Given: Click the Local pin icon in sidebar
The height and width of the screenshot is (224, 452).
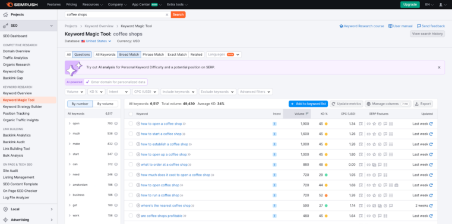Looking at the screenshot, I should pos(5,209).
